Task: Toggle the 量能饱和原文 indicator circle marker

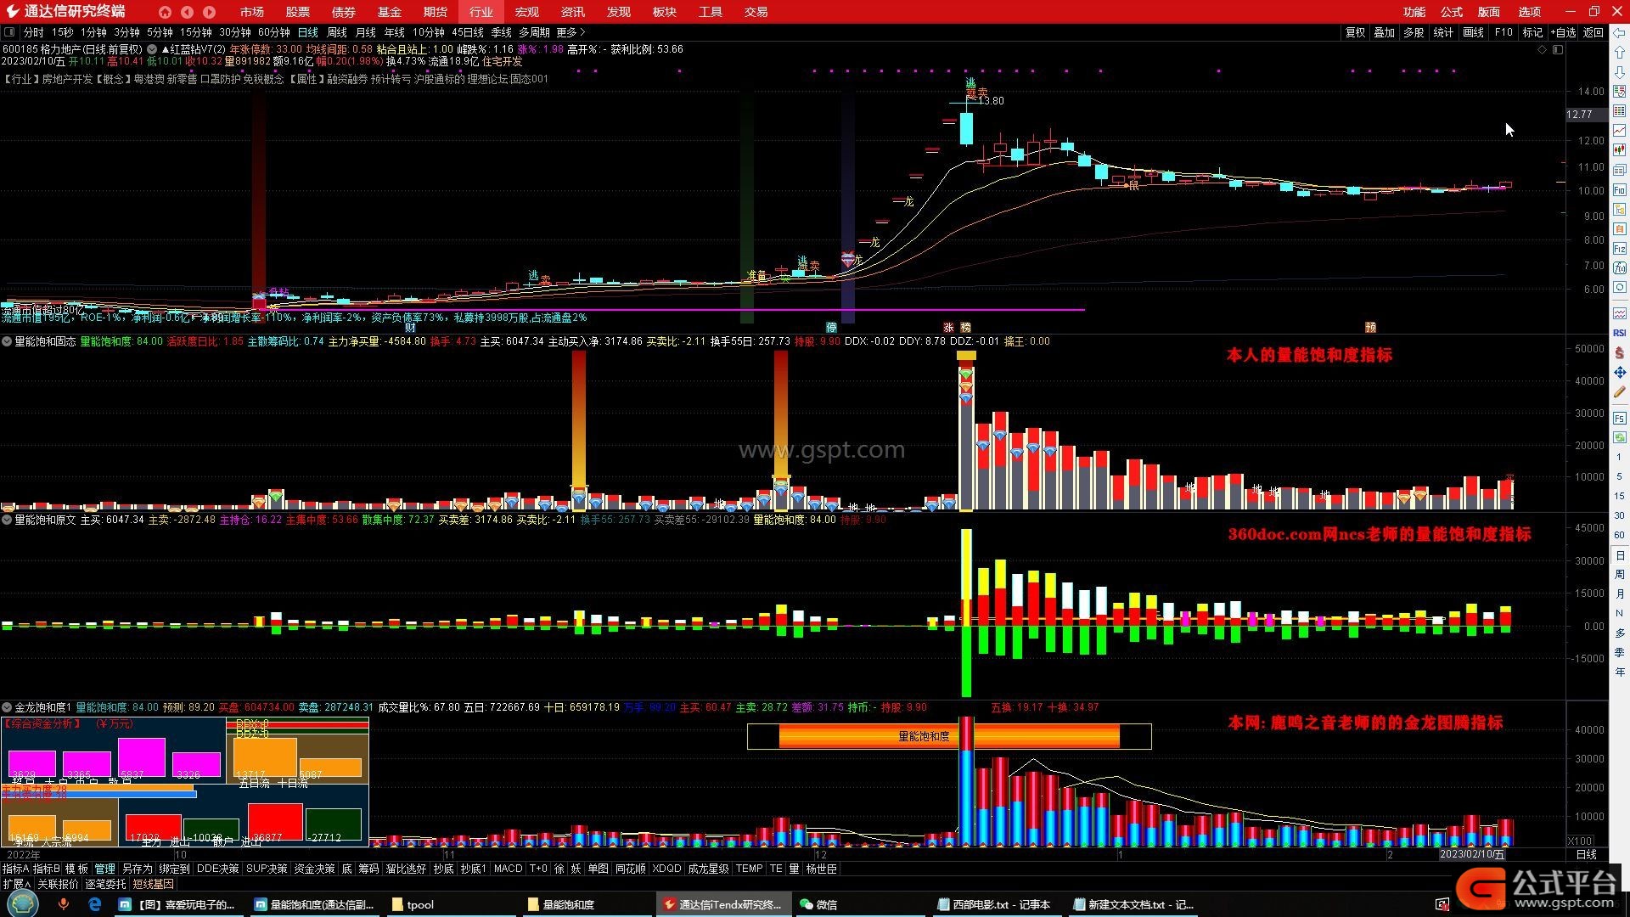Action: 7,520
